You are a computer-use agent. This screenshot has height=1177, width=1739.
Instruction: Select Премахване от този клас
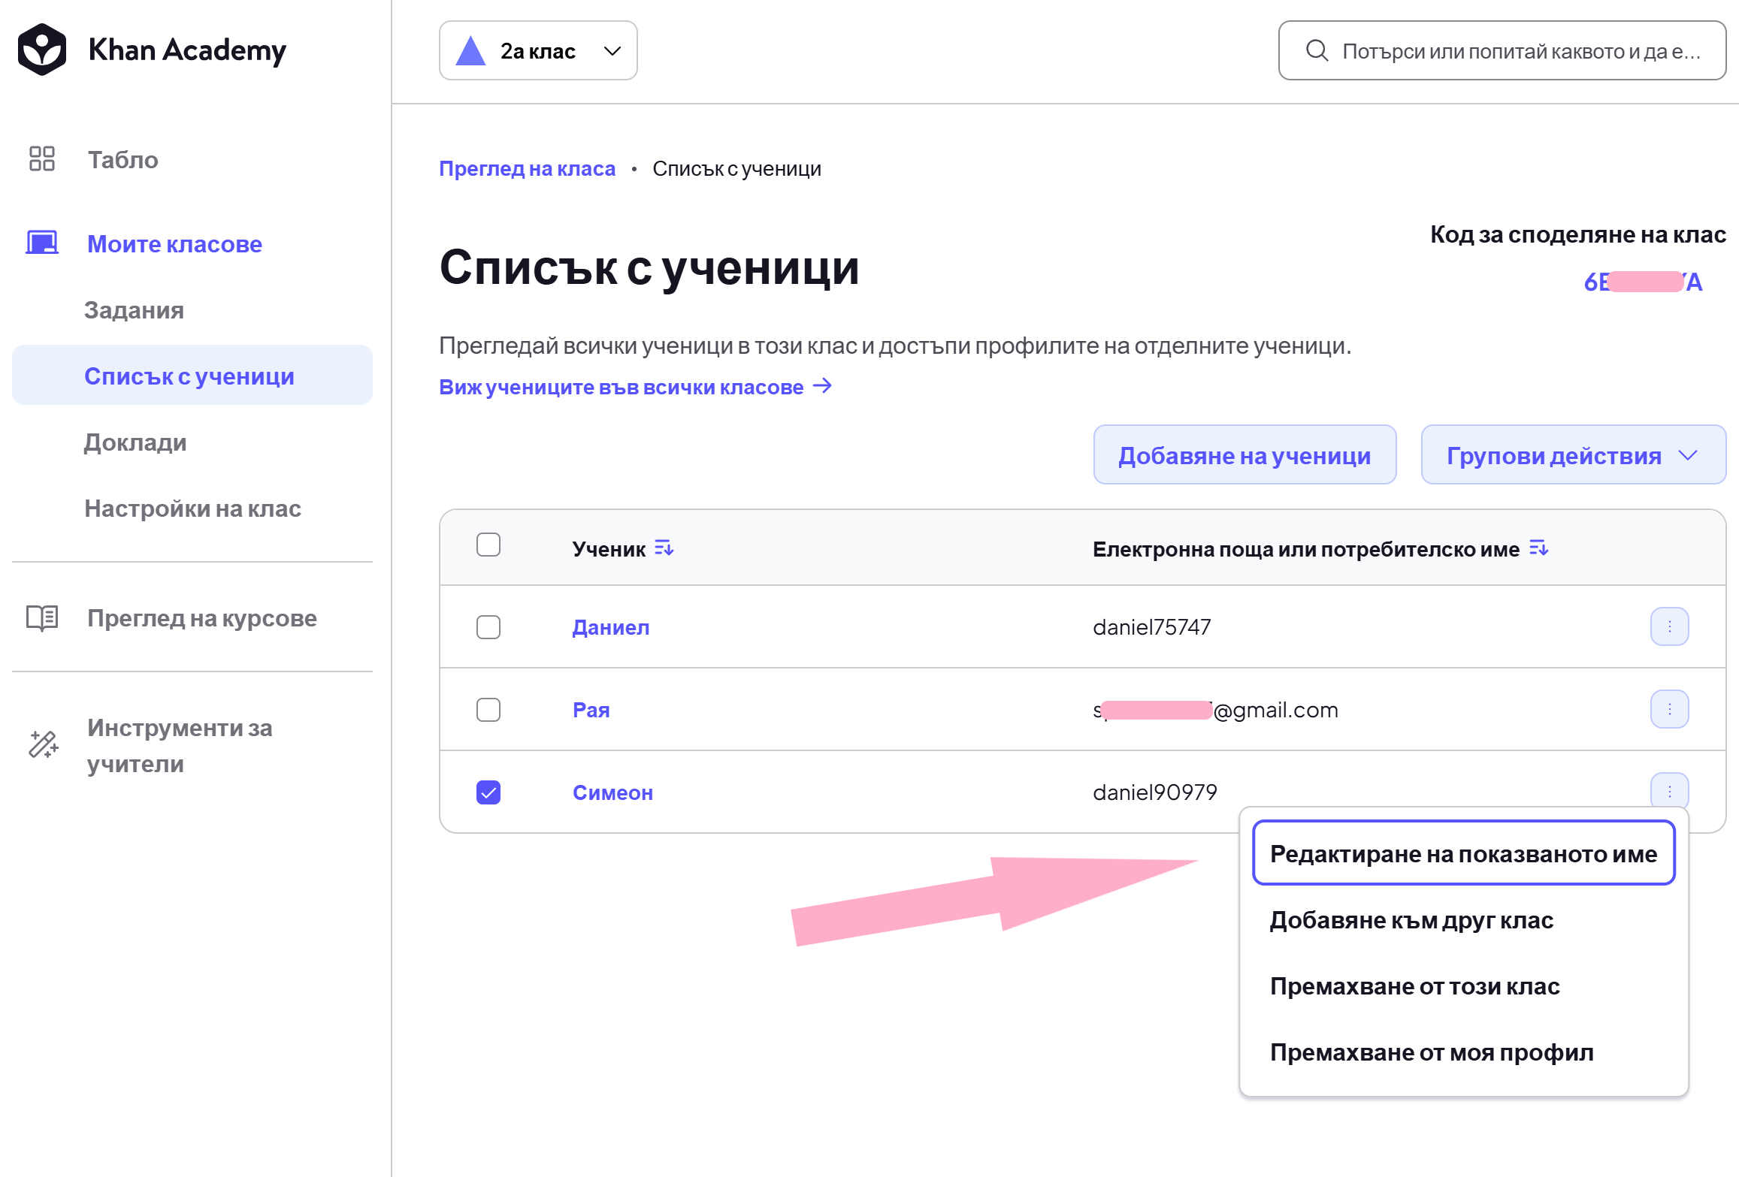pyautogui.click(x=1415, y=986)
